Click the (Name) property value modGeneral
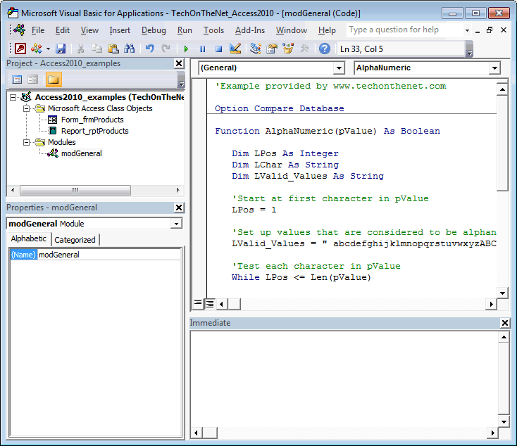The height and width of the screenshot is (446, 517). click(108, 255)
